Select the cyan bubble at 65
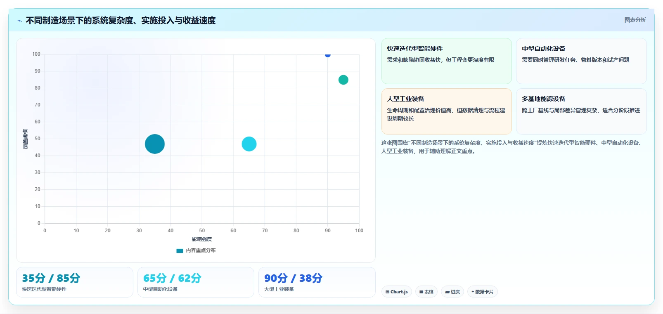The width and height of the screenshot is (663, 314). 249,144
